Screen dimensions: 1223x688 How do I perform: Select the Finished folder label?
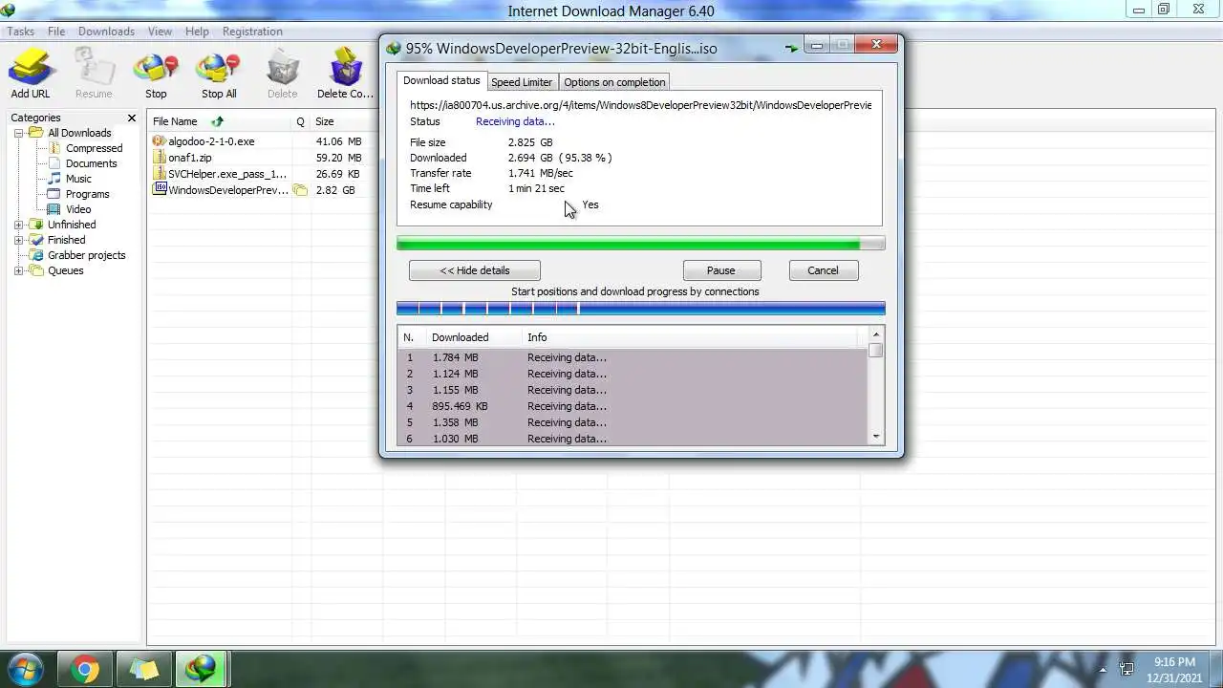(x=66, y=240)
